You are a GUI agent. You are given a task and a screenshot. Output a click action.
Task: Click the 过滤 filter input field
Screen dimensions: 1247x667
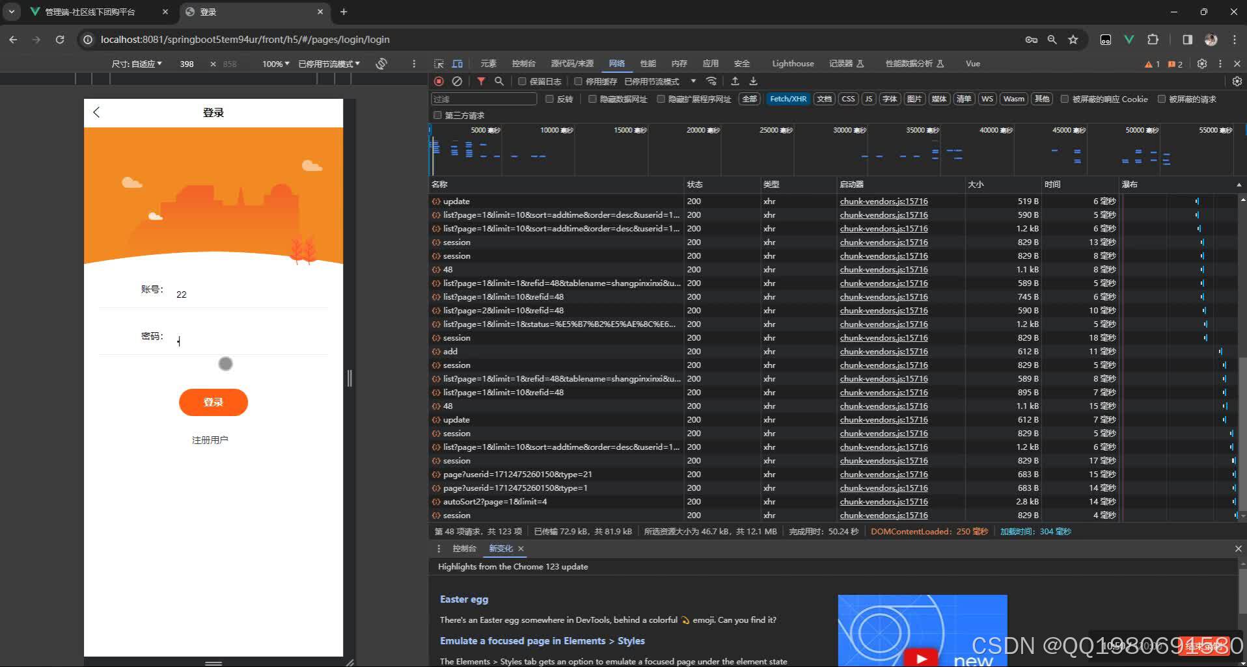[x=484, y=99]
